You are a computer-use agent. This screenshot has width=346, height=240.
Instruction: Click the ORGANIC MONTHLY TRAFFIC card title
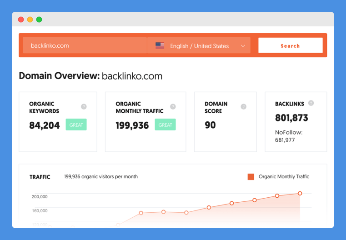pos(140,107)
